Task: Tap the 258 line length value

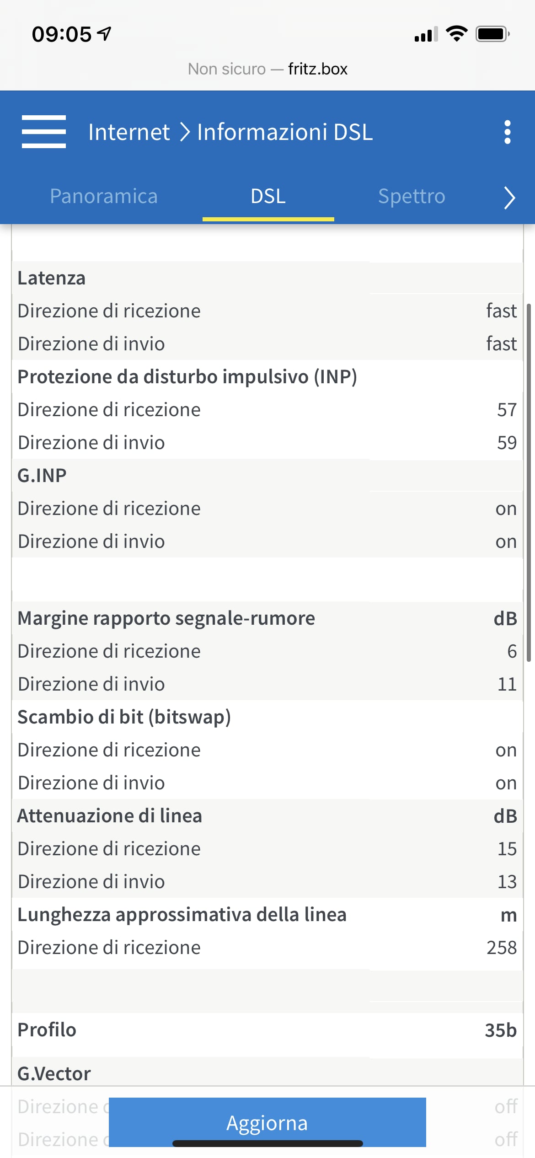Action: 501,948
